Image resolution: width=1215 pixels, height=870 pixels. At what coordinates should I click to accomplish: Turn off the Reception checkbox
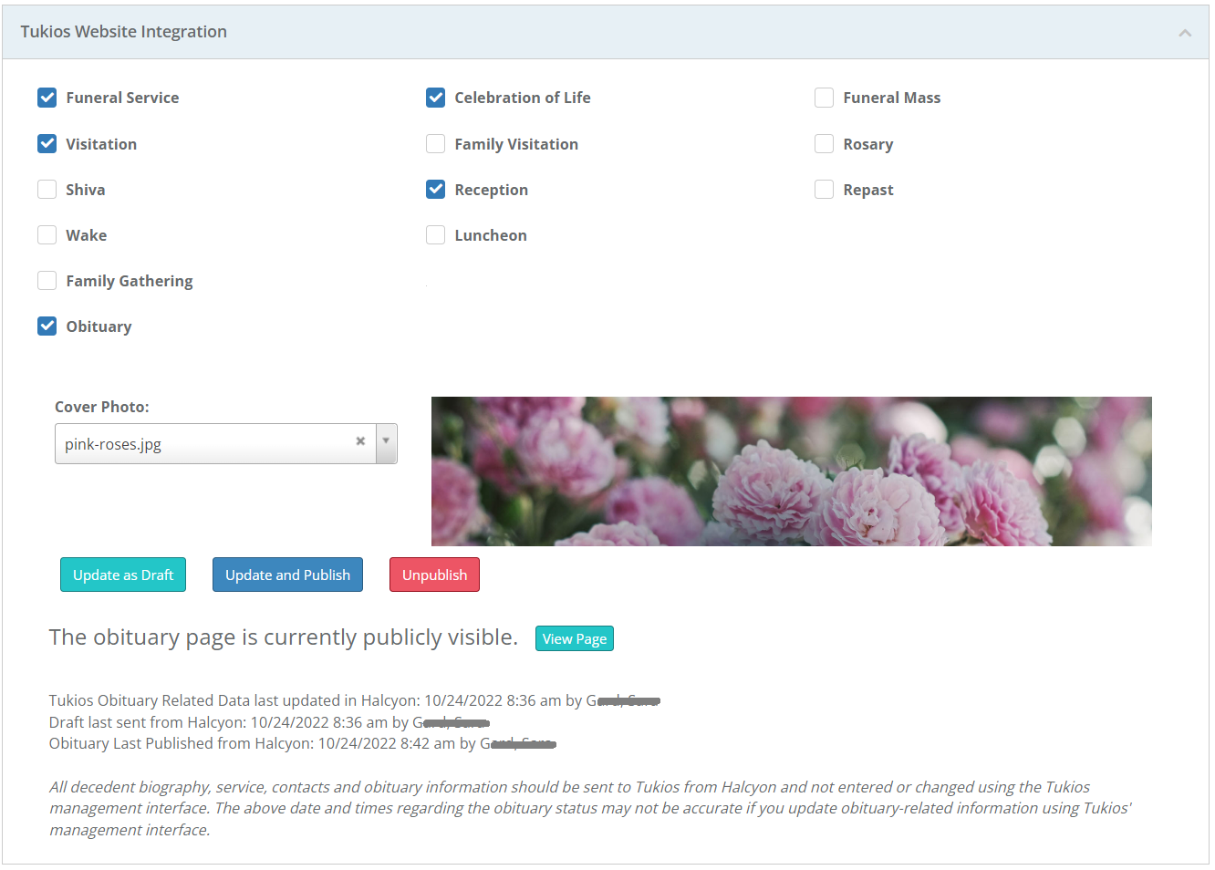point(436,190)
